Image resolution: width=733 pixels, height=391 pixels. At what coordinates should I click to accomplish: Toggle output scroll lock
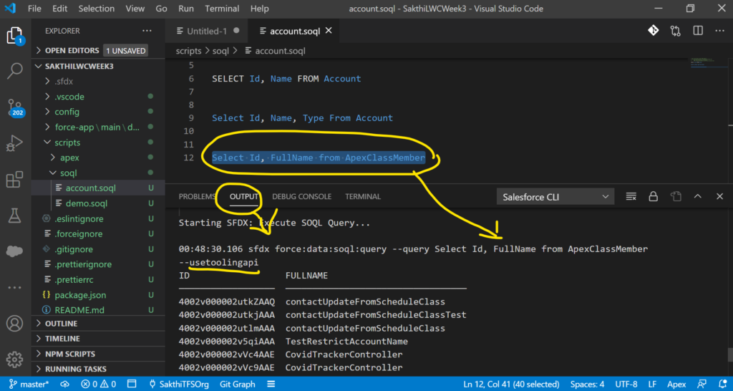point(653,196)
